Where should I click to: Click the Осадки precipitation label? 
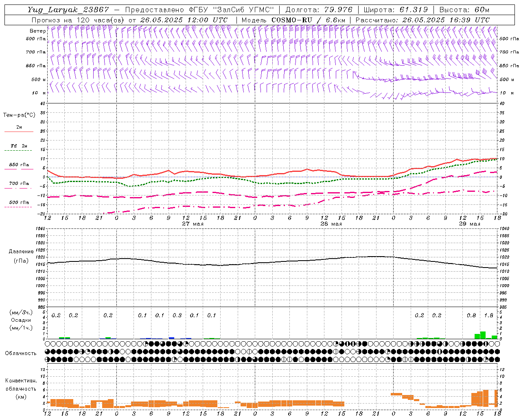pyautogui.click(x=21, y=320)
